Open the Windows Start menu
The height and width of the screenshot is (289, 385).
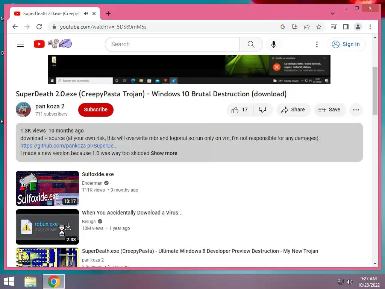point(9,281)
